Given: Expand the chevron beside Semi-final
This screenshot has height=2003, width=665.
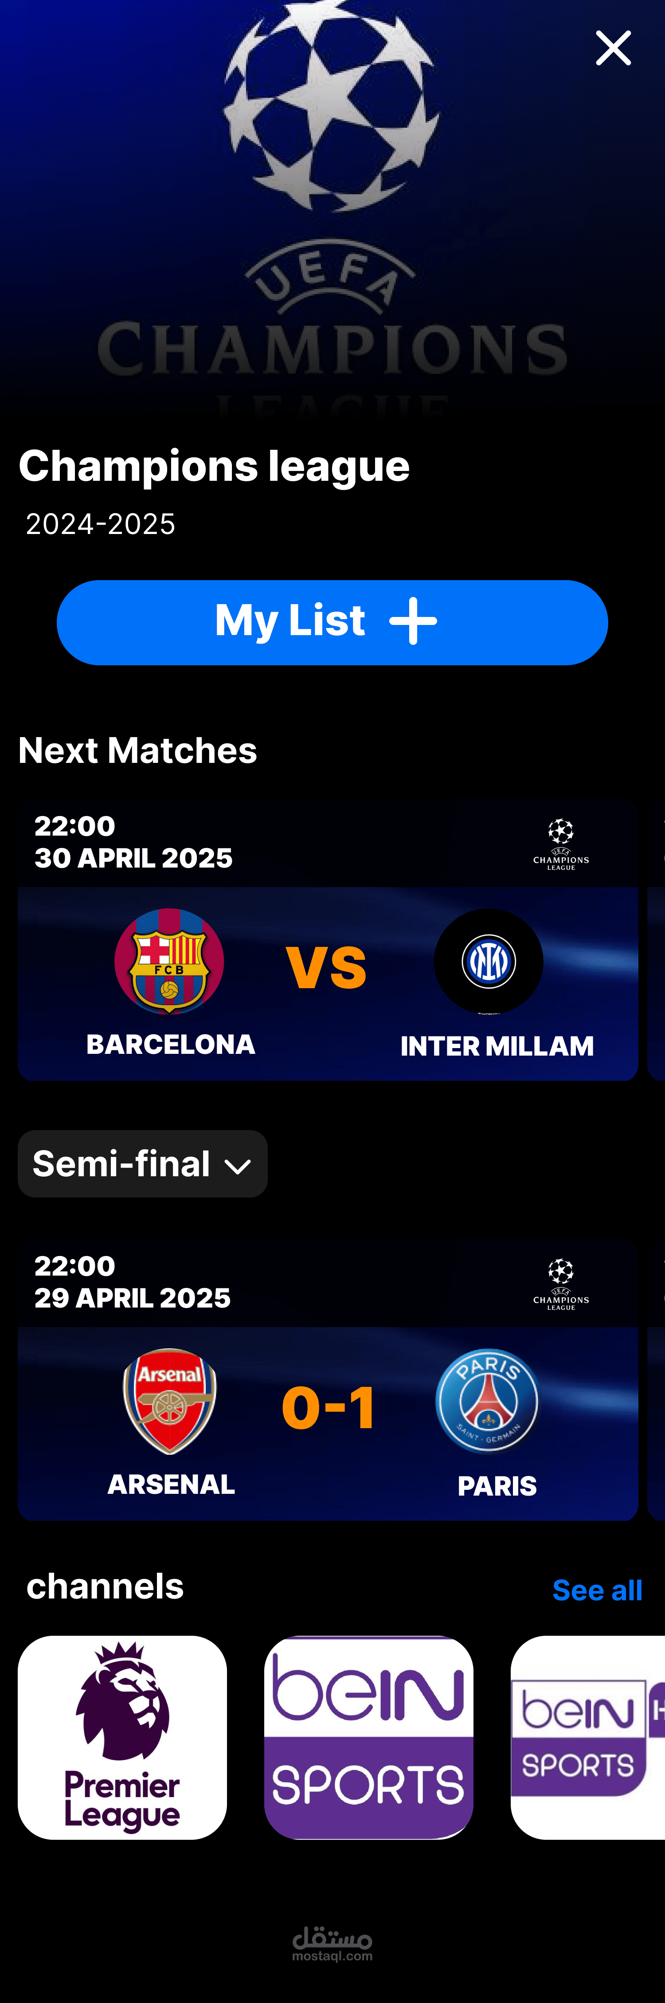Looking at the screenshot, I should click(x=237, y=1166).
